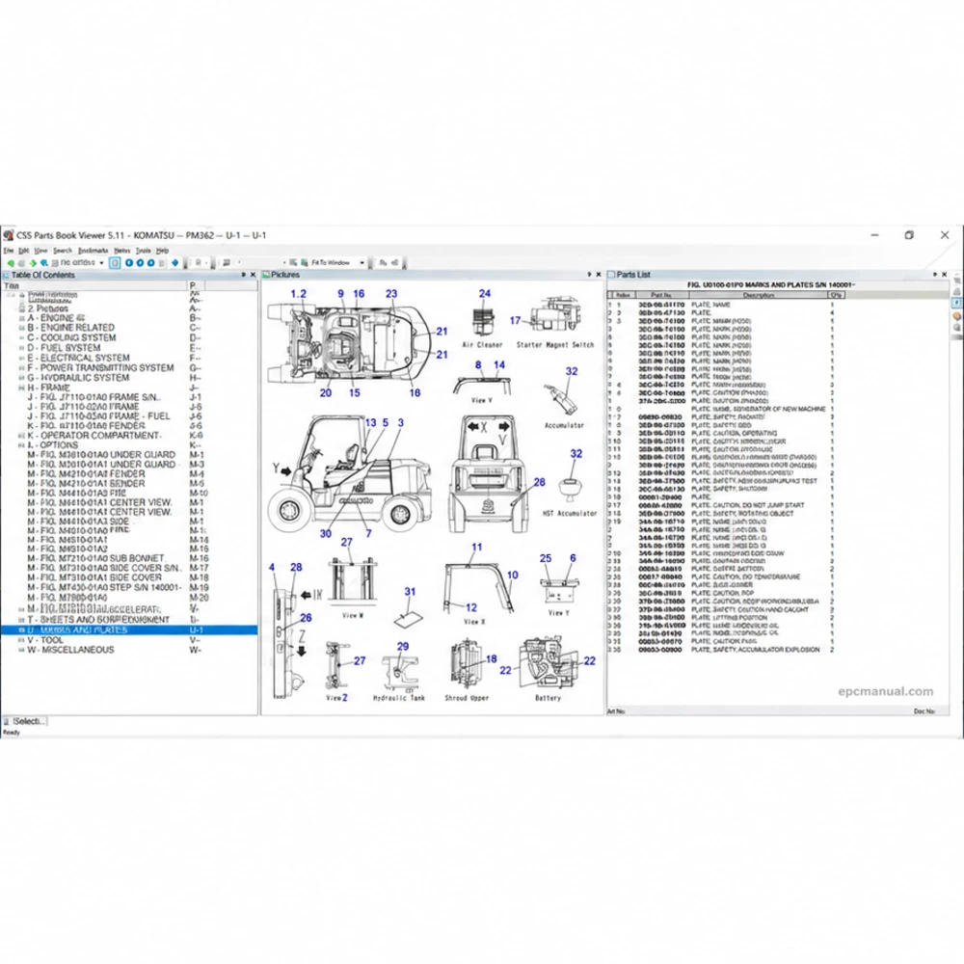Click the blue diamond toolbar icon
964x964 pixels.
(x=175, y=263)
